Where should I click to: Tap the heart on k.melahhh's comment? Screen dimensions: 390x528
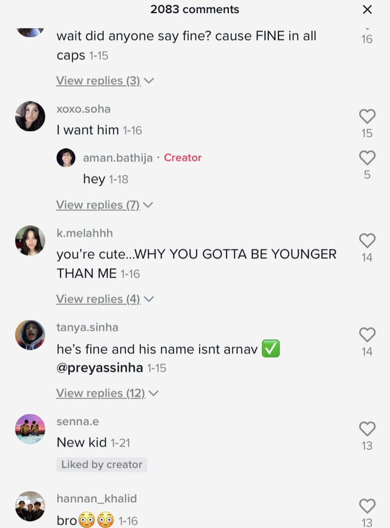click(x=367, y=241)
